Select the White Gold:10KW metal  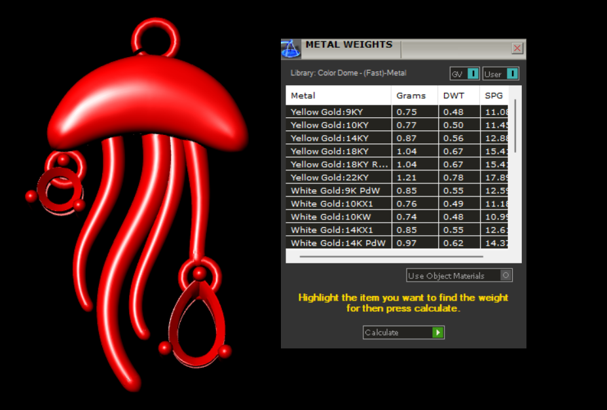coord(397,217)
